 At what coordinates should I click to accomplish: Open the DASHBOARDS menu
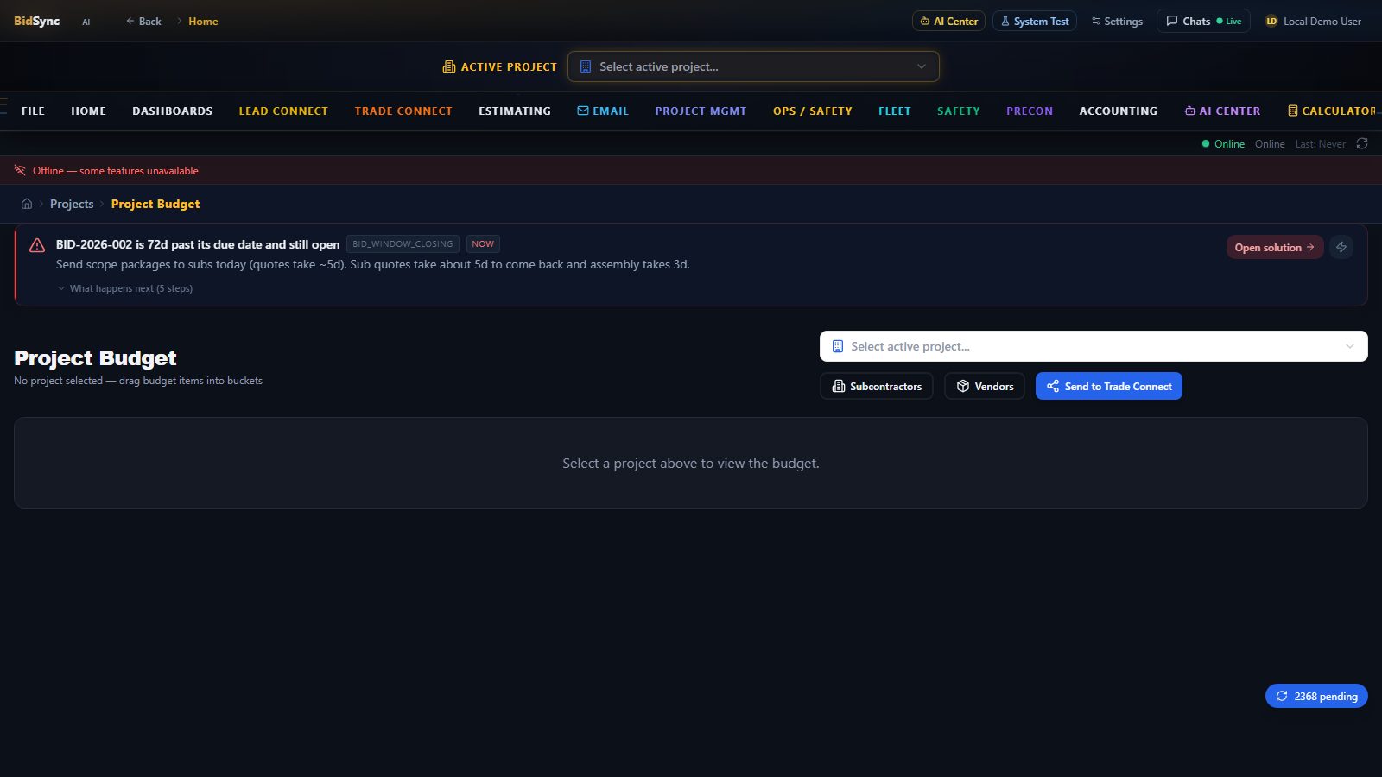click(172, 111)
